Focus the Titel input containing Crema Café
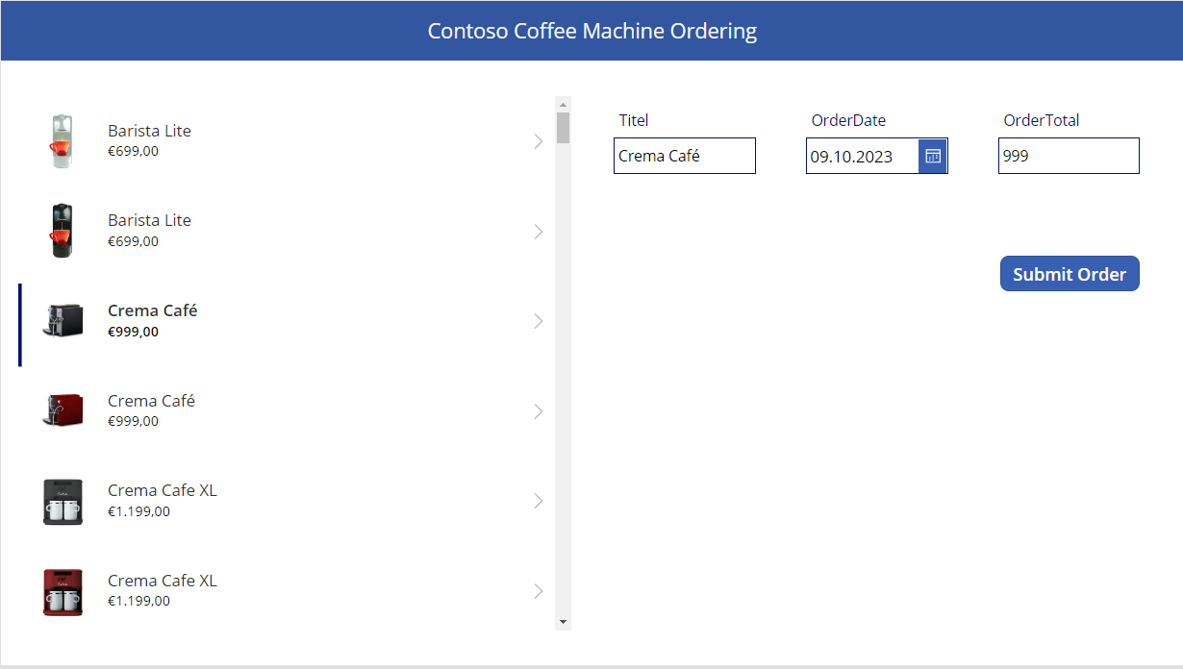This screenshot has width=1183, height=669. pos(685,156)
